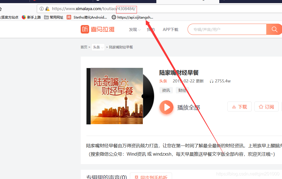Click the 头条 category link under title

tap(163, 81)
